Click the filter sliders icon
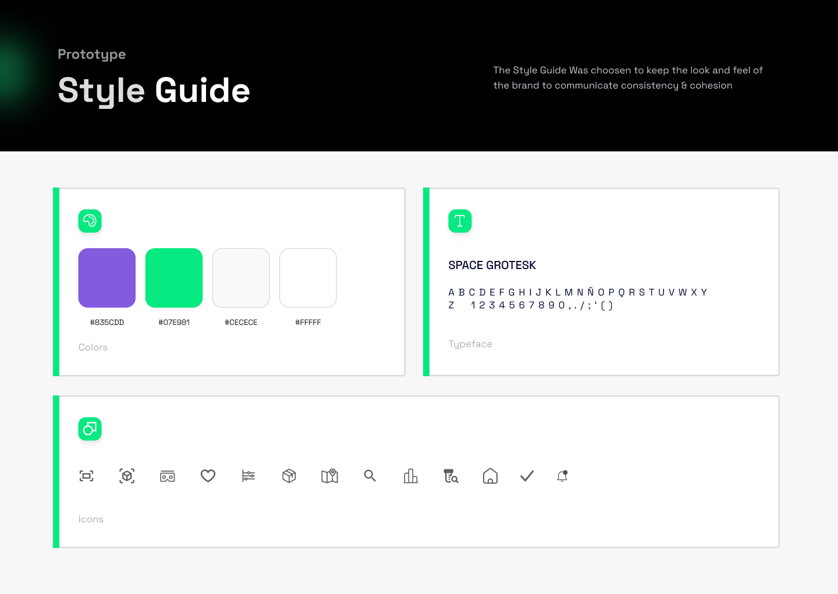 click(x=248, y=476)
